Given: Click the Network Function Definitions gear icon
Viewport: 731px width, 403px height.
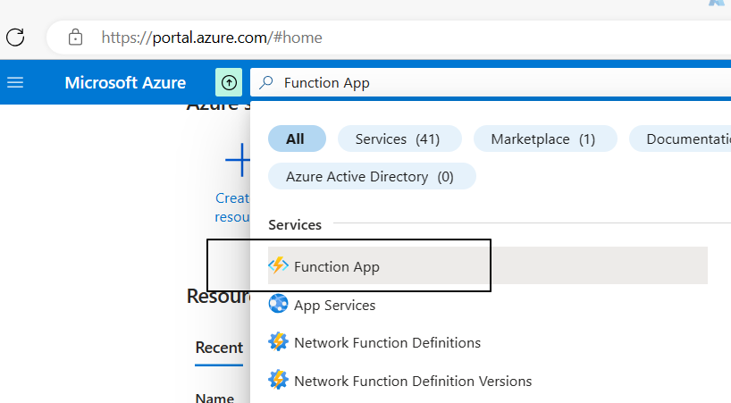Looking at the screenshot, I should click(x=279, y=342).
